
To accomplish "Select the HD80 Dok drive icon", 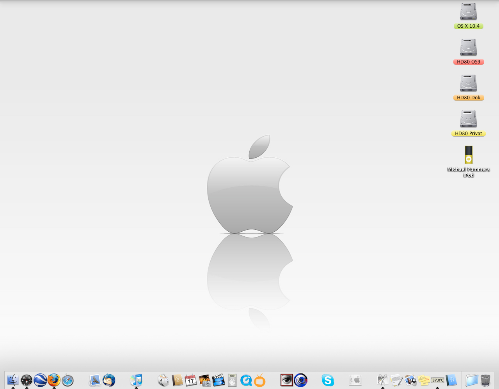I will [468, 83].
